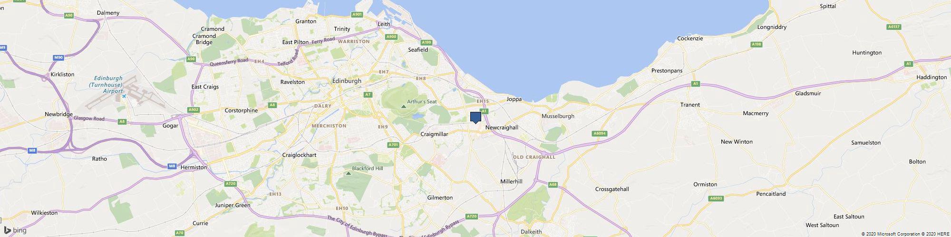951x237 pixels.
Task: Click the A6094 road shield
Action: pyautogui.click(x=600, y=134)
